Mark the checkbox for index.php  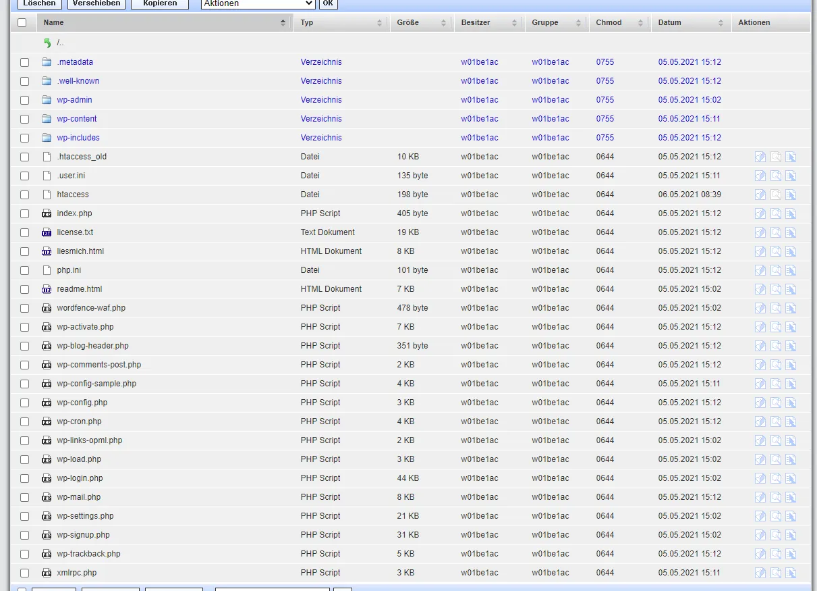[25, 213]
